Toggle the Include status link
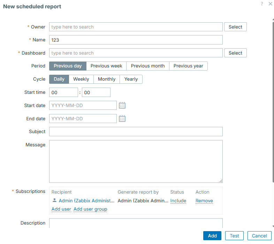274x244 pixels. pyautogui.click(x=178, y=201)
